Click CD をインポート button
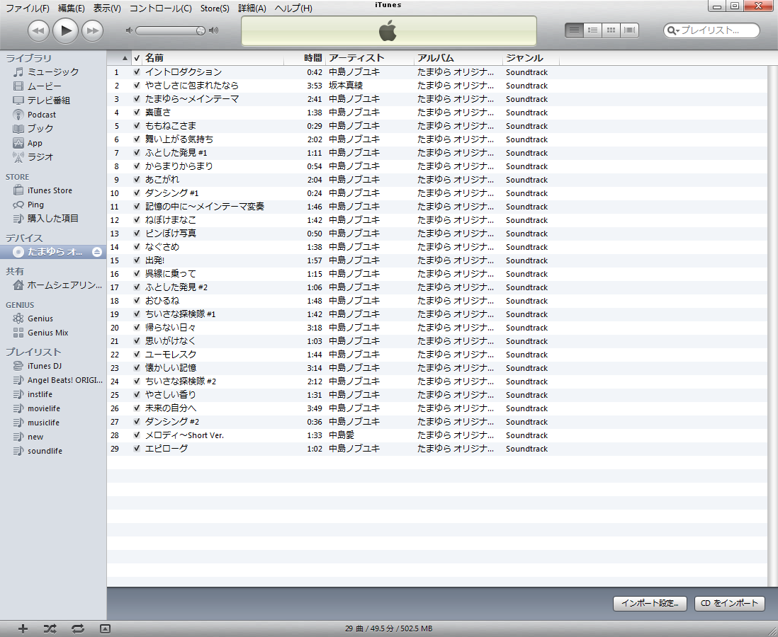 coord(729,603)
